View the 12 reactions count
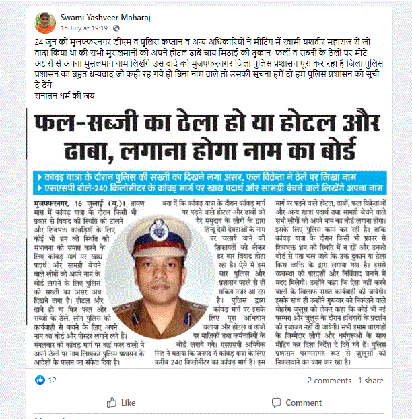Viewport: 412px width, 419px height. coord(53,380)
